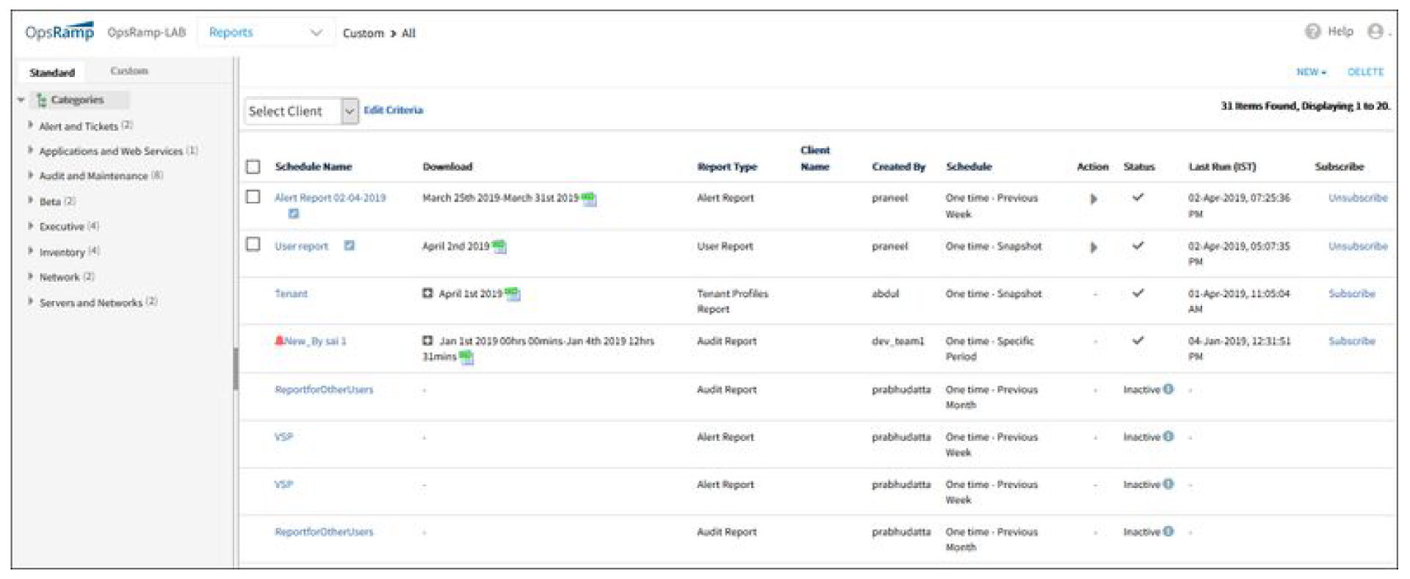Expand Beta category

coord(30,200)
